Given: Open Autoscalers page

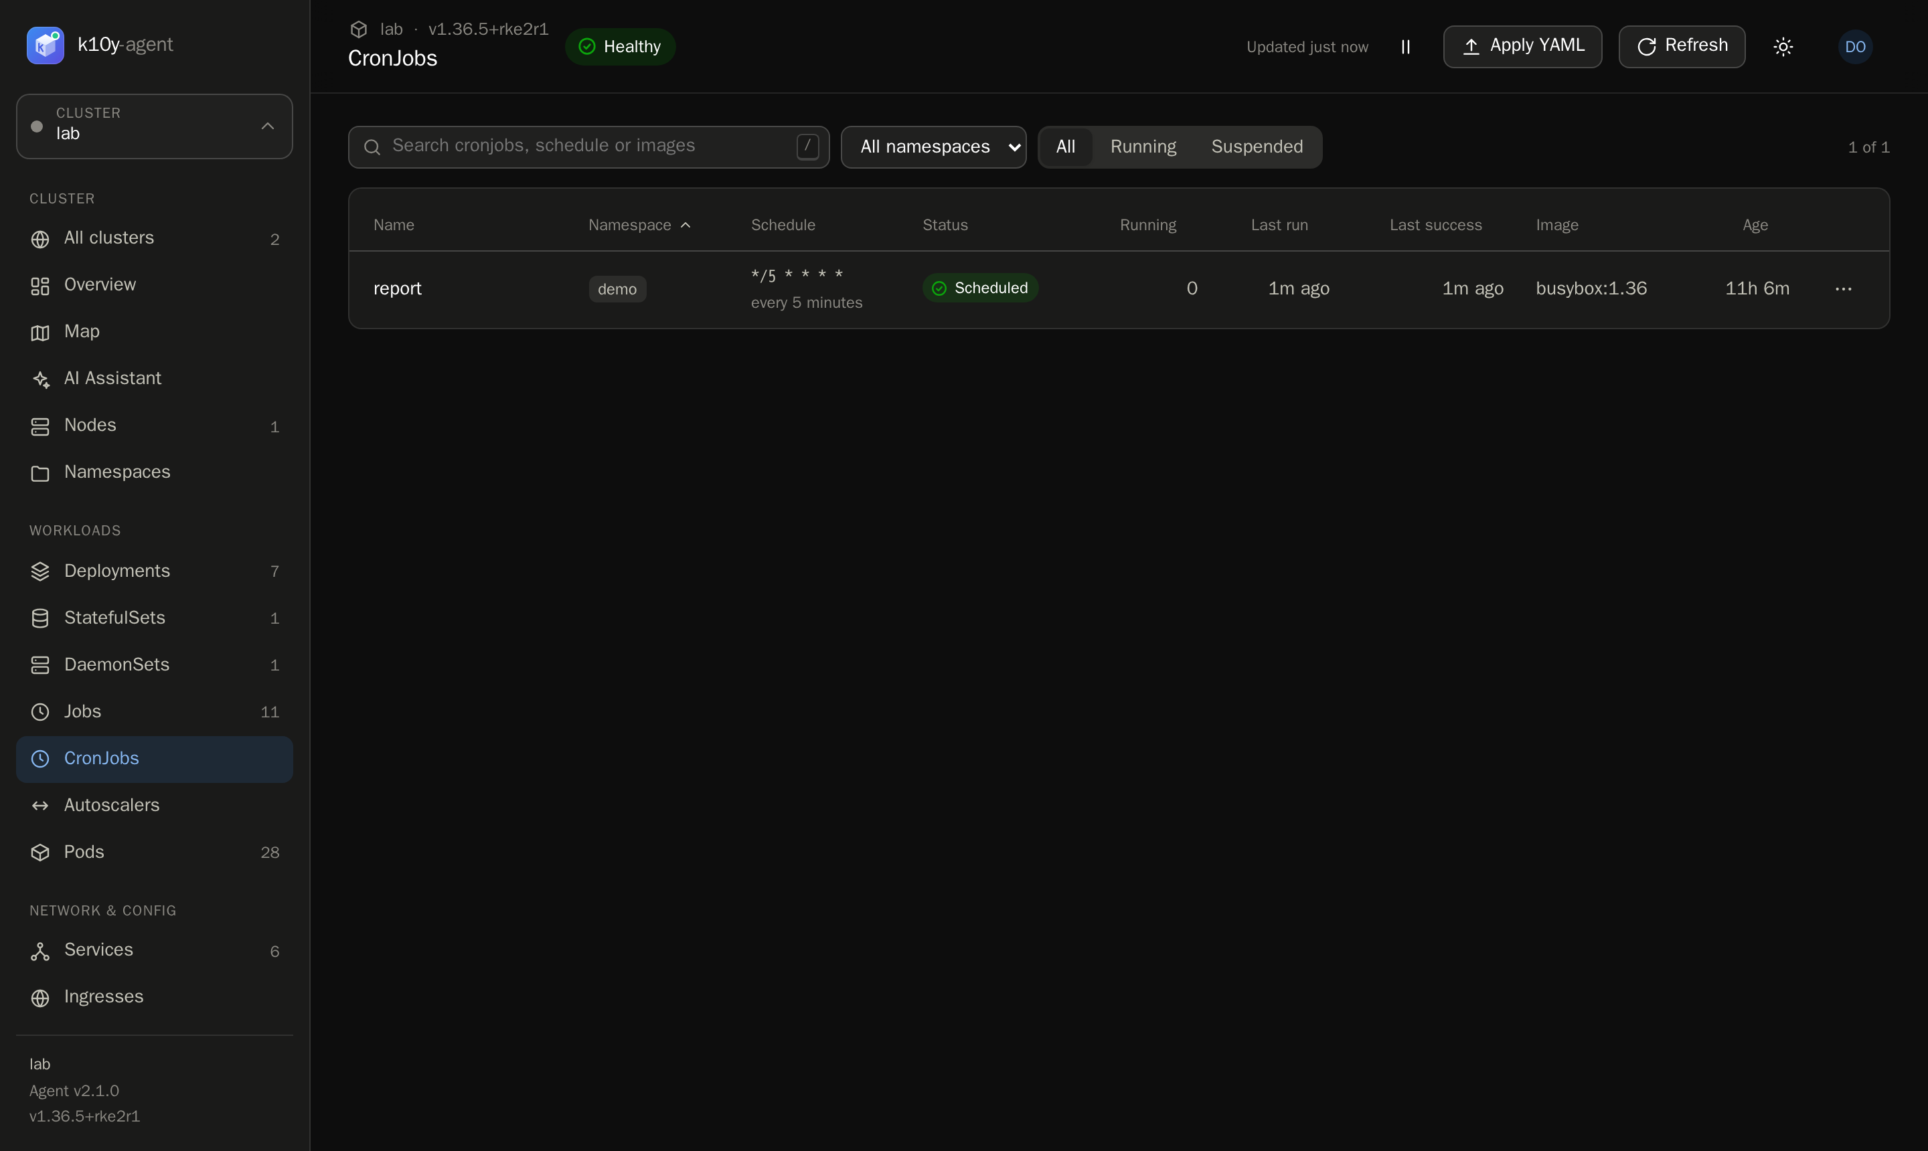Looking at the screenshot, I should click(155, 805).
